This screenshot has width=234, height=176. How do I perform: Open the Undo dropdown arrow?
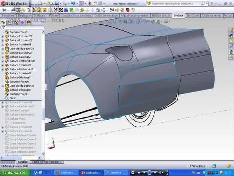pyautogui.click(x=77, y=4)
